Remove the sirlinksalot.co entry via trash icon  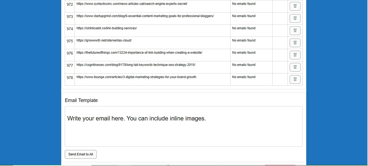[x=295, y=31]
